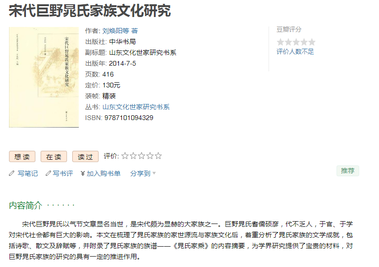Click the pencil icon beside 写笔记
The image size is (379, 267).
(x=12, y=173)
